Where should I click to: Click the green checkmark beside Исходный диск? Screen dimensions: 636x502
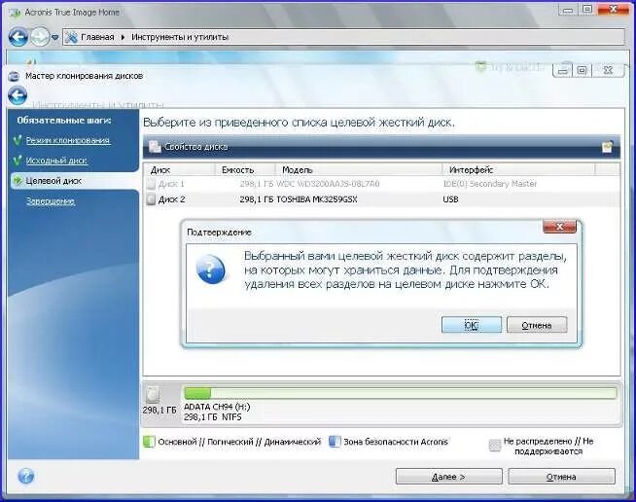[18, 161]
